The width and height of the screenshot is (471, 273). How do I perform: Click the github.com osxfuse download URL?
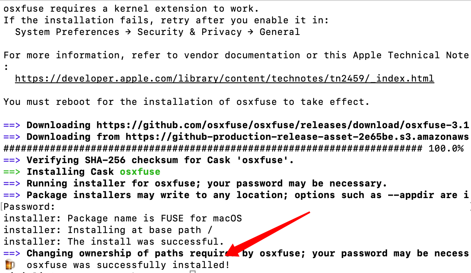click(x=283, y=125)
